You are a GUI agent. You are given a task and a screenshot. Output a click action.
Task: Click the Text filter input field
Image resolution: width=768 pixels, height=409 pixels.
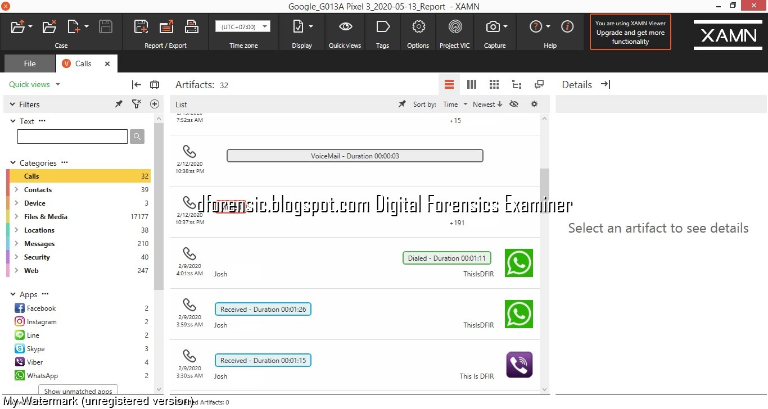pos(72,136)
